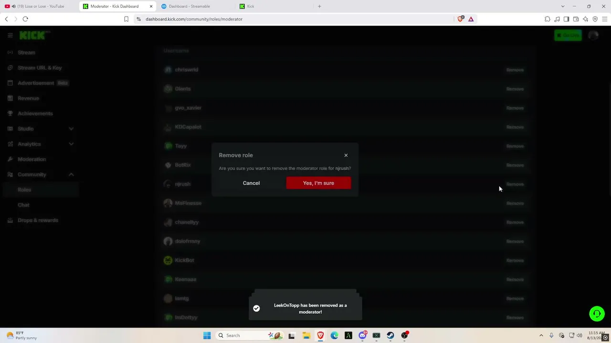Click Remove for moderator KickBot
The width and height of the screenshot is (611, 343).
pyautogui.click(x=515, y=261)
